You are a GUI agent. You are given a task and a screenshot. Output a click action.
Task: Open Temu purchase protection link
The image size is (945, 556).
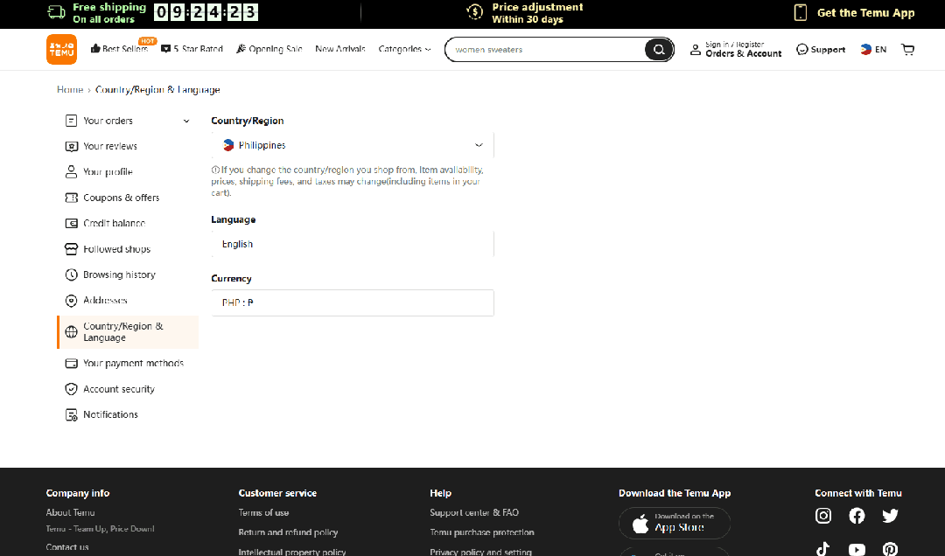[482, 532]
